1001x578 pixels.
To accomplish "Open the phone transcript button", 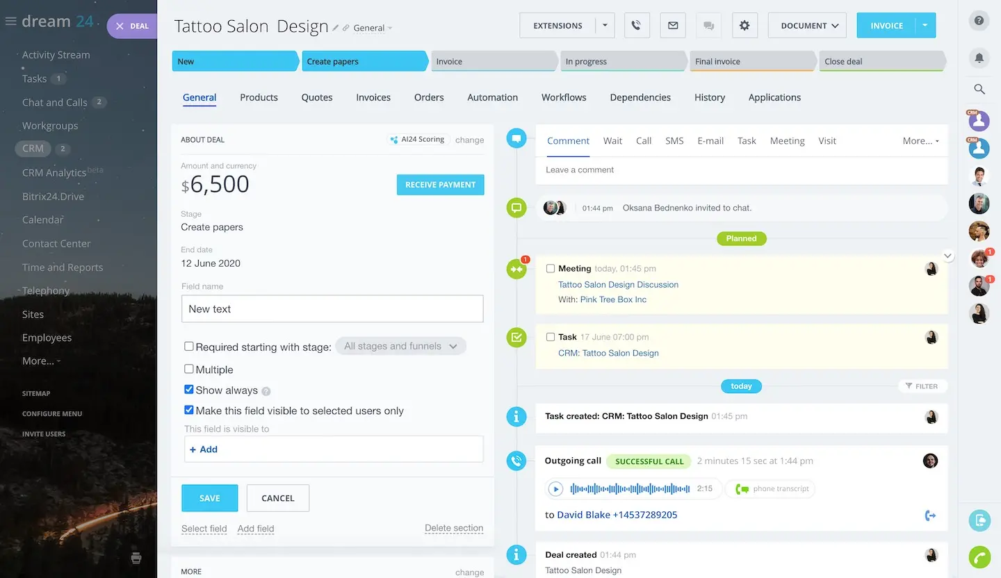I will 771,489.
